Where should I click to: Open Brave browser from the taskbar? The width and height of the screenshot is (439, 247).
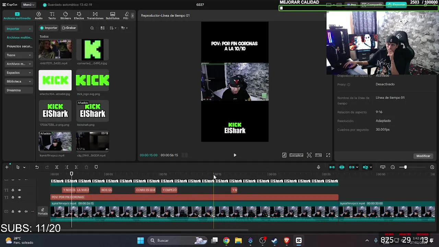pos(286,240)
